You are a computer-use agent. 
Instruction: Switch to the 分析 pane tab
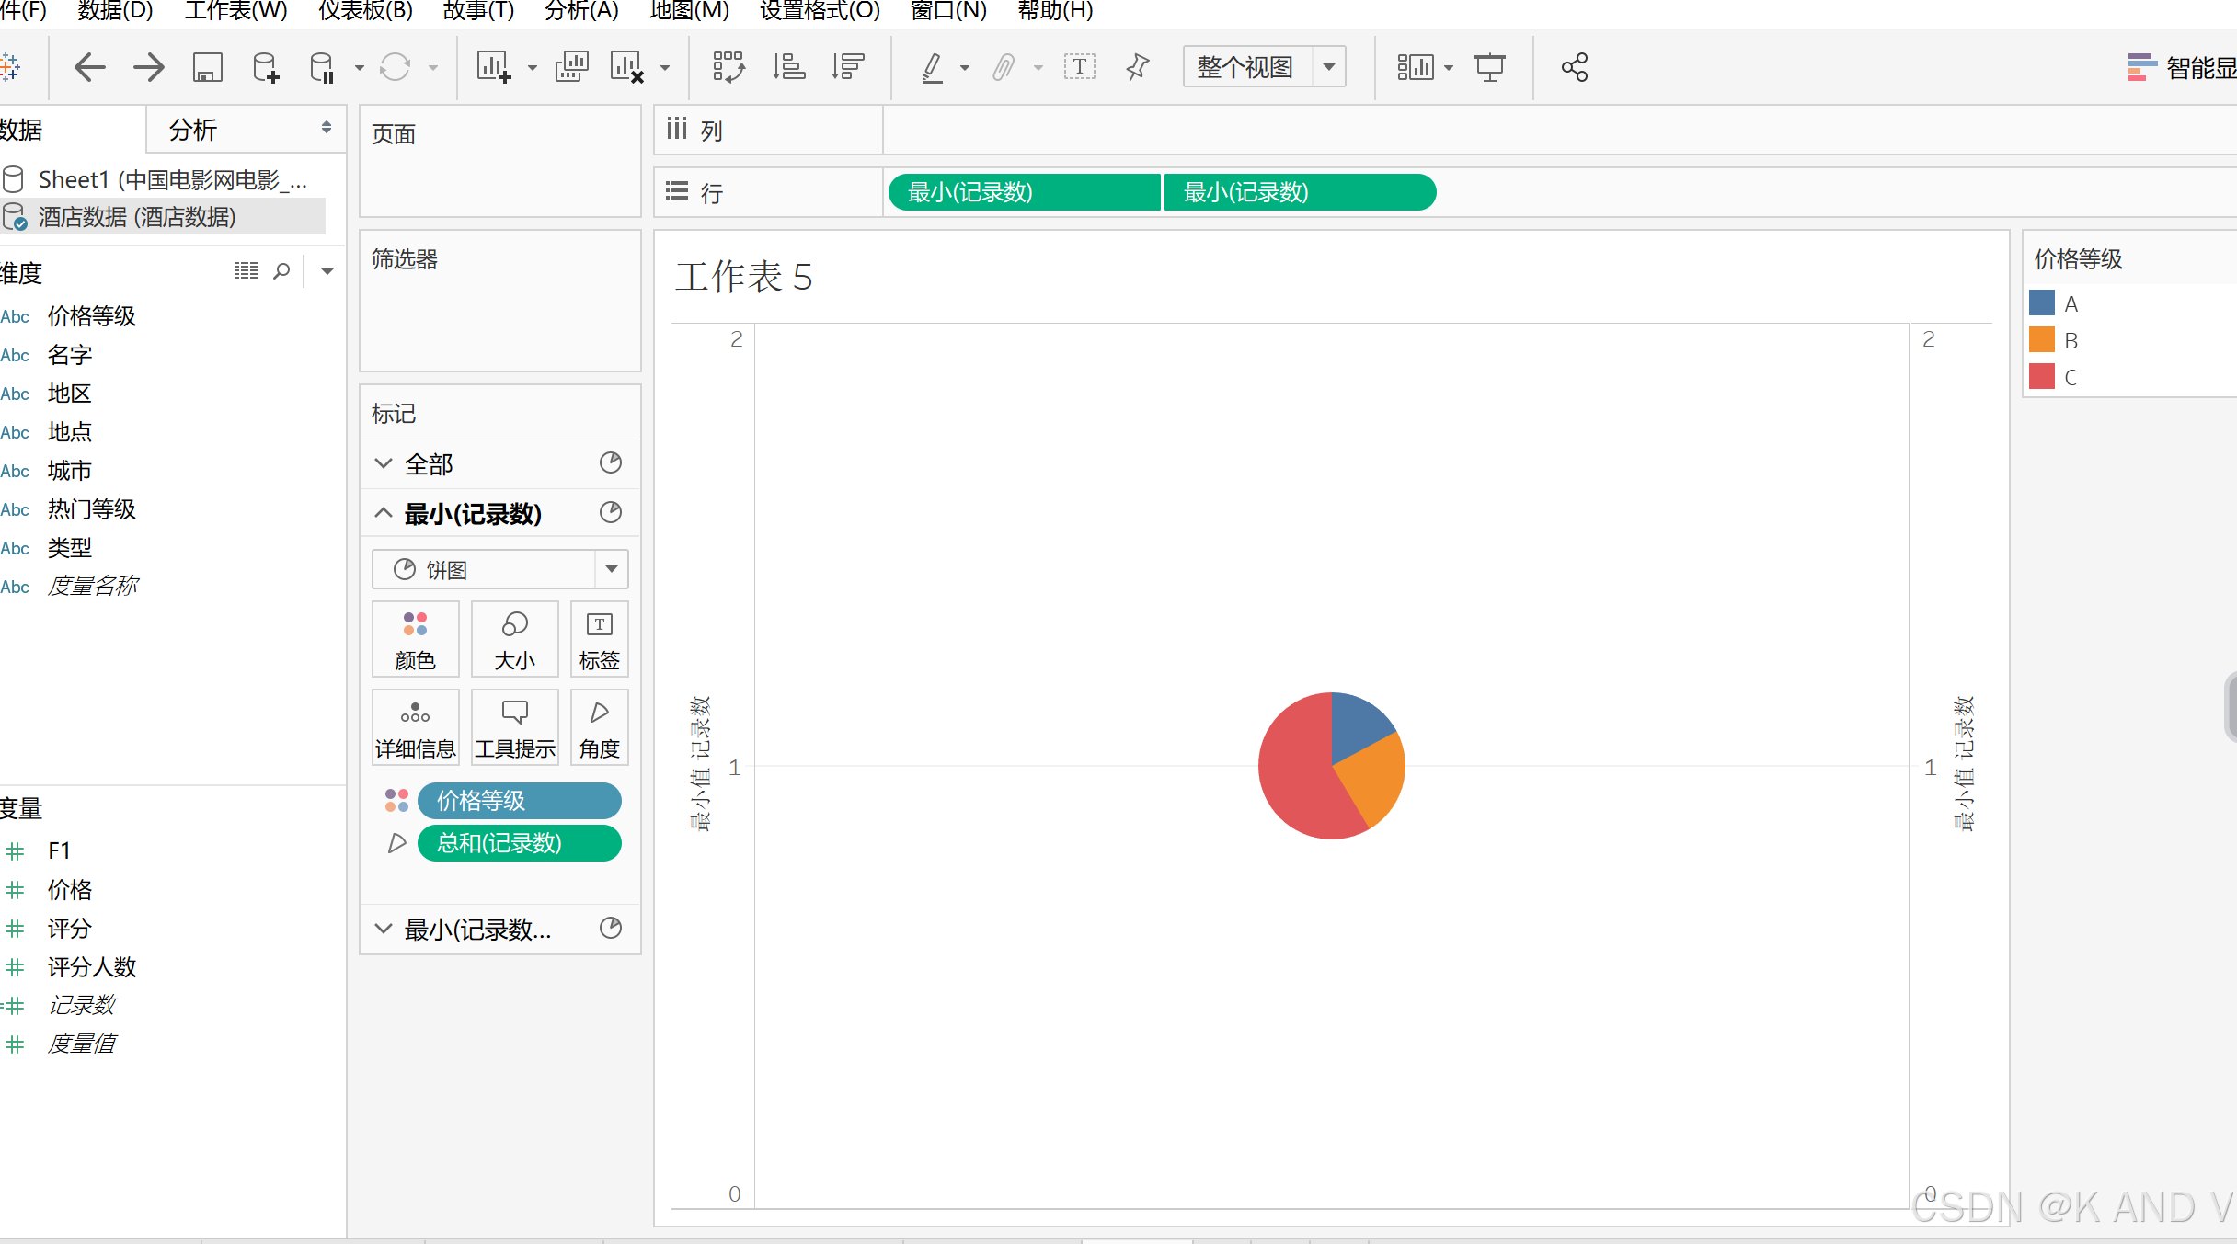click(193, 130)
